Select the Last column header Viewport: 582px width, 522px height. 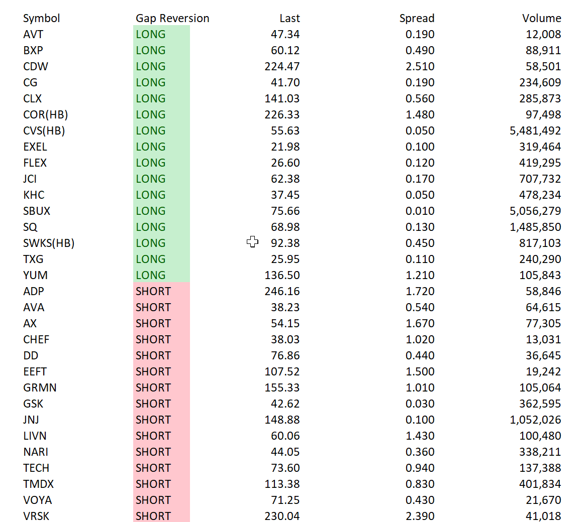tap(289, 18)
